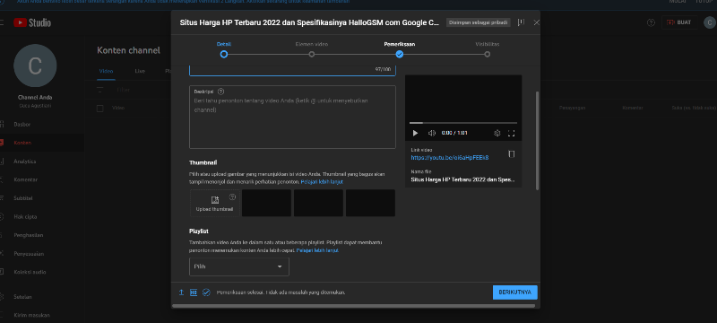Click the HD processing status icon
The image size is (717, 323).
pos(194,292)
